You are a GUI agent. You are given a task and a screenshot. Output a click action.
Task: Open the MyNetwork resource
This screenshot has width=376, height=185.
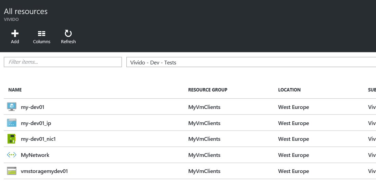point(35,155)
